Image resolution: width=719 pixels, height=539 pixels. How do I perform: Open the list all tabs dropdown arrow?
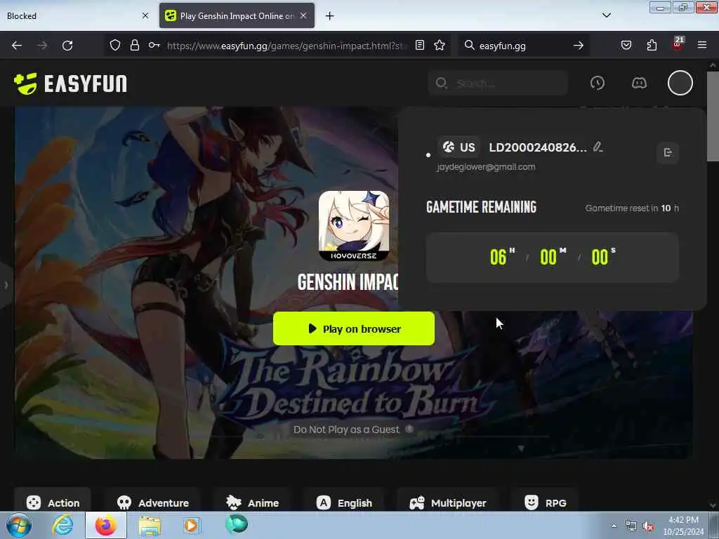pyautogui.click(x=606, y=15)
